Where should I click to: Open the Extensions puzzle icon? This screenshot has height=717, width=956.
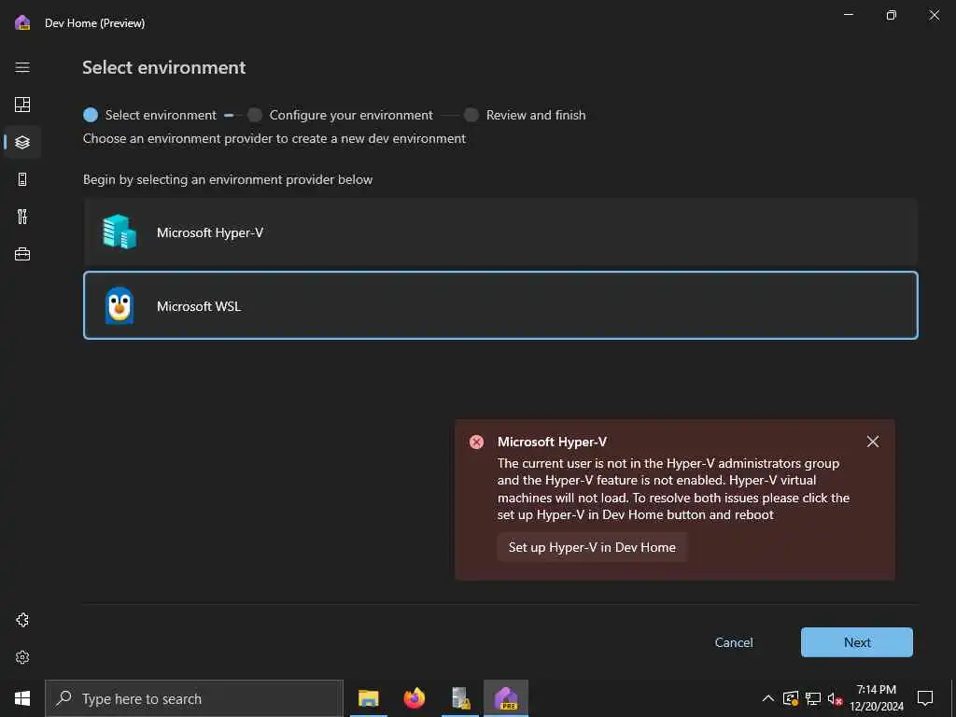22,620
